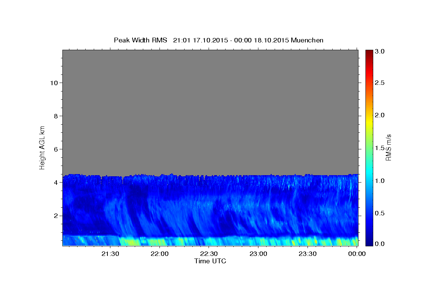Click the colorbar value 1.0

380,181
